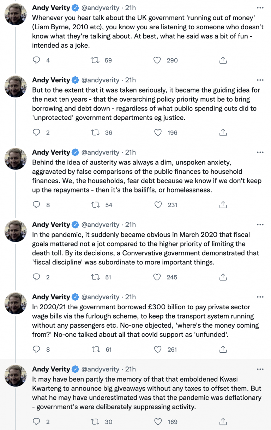Screen dimensions: 271x430
Task: Retweet the tweet about Liam Byrne 2010
Action: coord(95,60)
